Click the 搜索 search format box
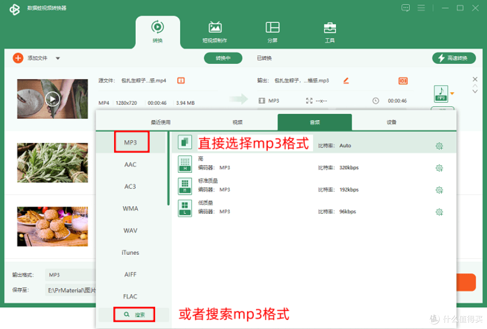The image size is (487, 329). click(134, 315)
